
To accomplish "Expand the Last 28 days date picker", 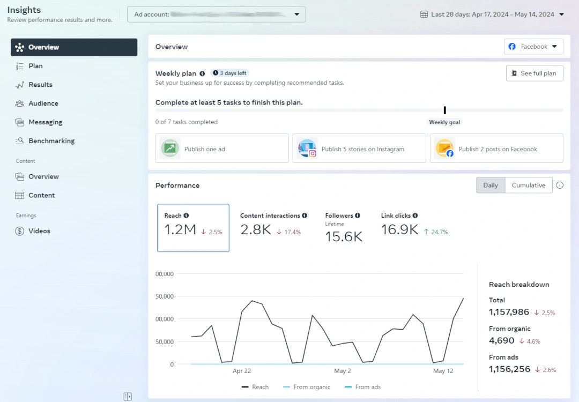I will click(x=492, y=14).
